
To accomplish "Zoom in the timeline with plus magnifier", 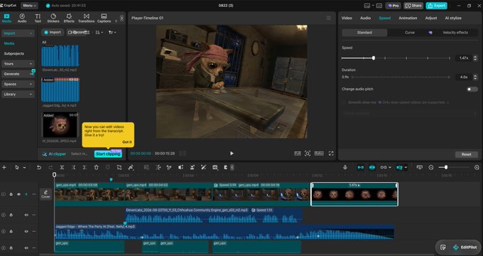I will pos(477,167).
